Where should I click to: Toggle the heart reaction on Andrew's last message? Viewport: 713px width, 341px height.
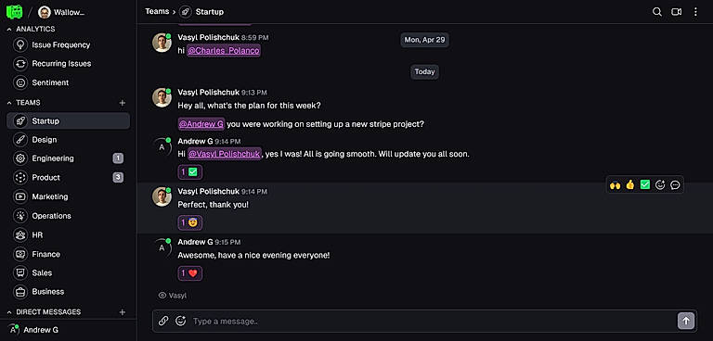[x=189, y=273]
